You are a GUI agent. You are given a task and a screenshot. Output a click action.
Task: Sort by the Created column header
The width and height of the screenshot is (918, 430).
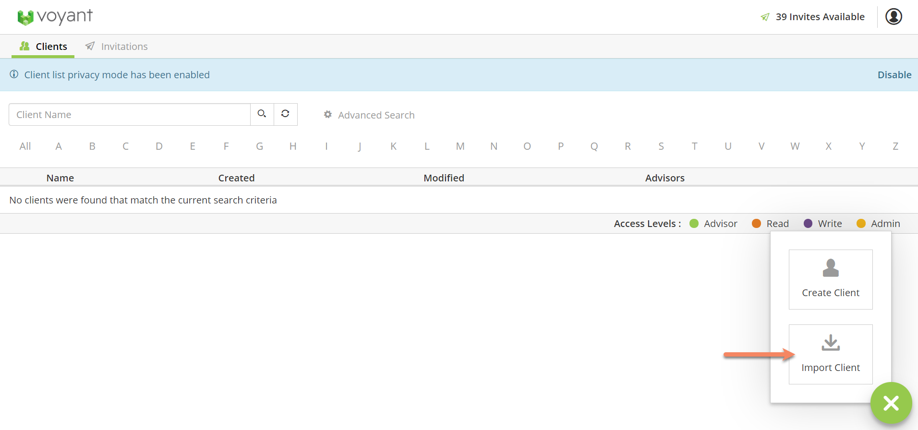click(x=236, y=178)
